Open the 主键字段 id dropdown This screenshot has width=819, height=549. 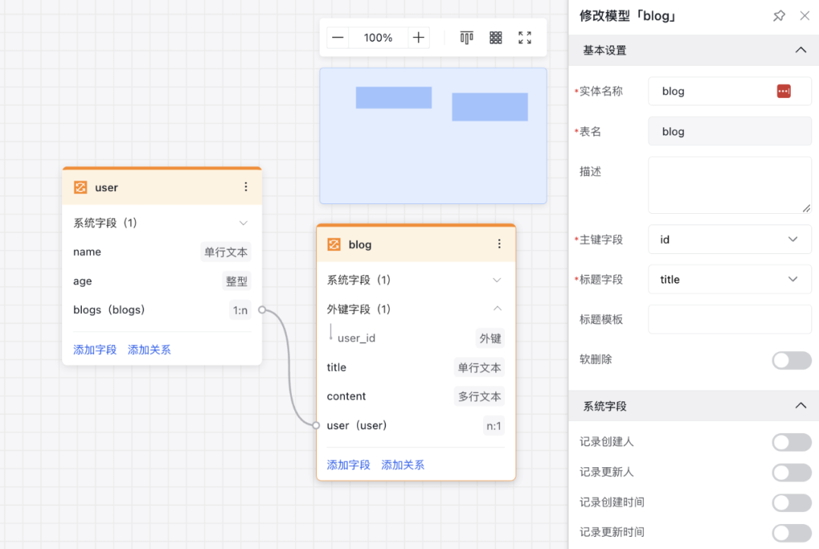click(730, 240)
